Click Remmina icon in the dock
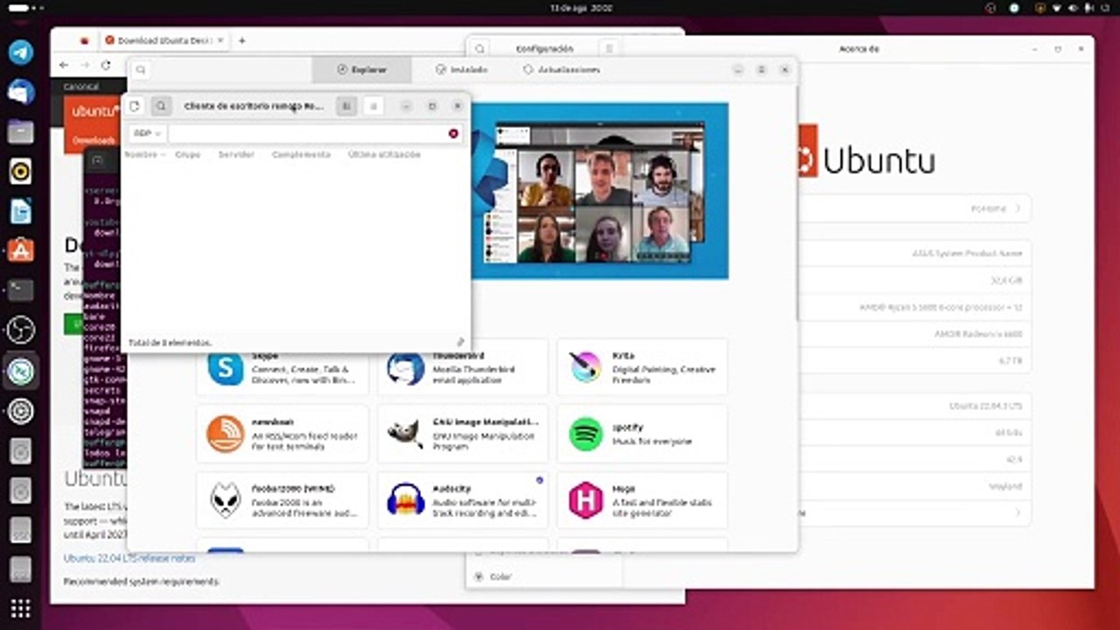Image resolution: width=1120 pixels, height=630 pixels. point(21,371)
